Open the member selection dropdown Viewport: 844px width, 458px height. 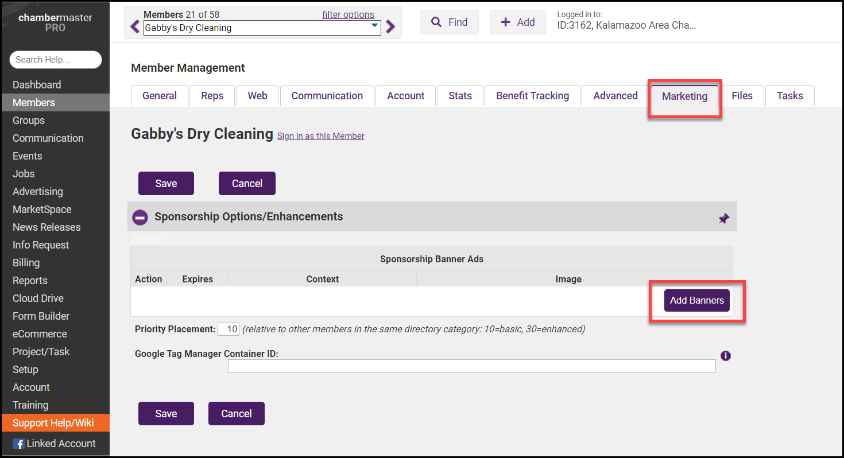tap(374, 27)
